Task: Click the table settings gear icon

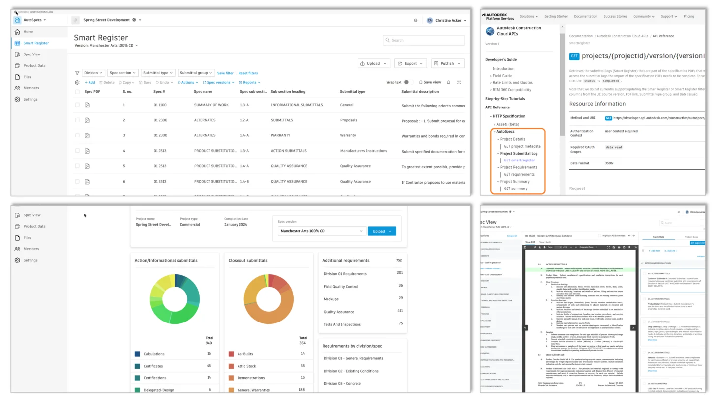Action: click(77, 82)
